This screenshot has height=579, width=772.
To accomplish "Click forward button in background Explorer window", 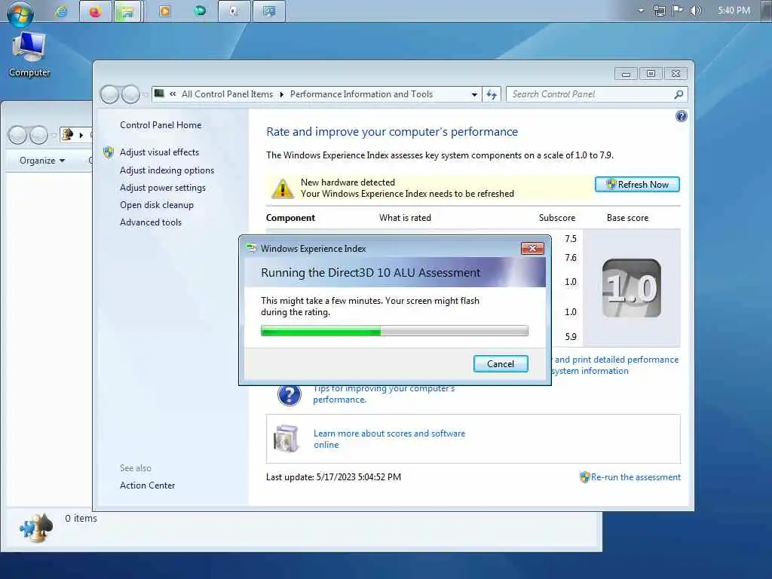I will [x=38, y=135].
